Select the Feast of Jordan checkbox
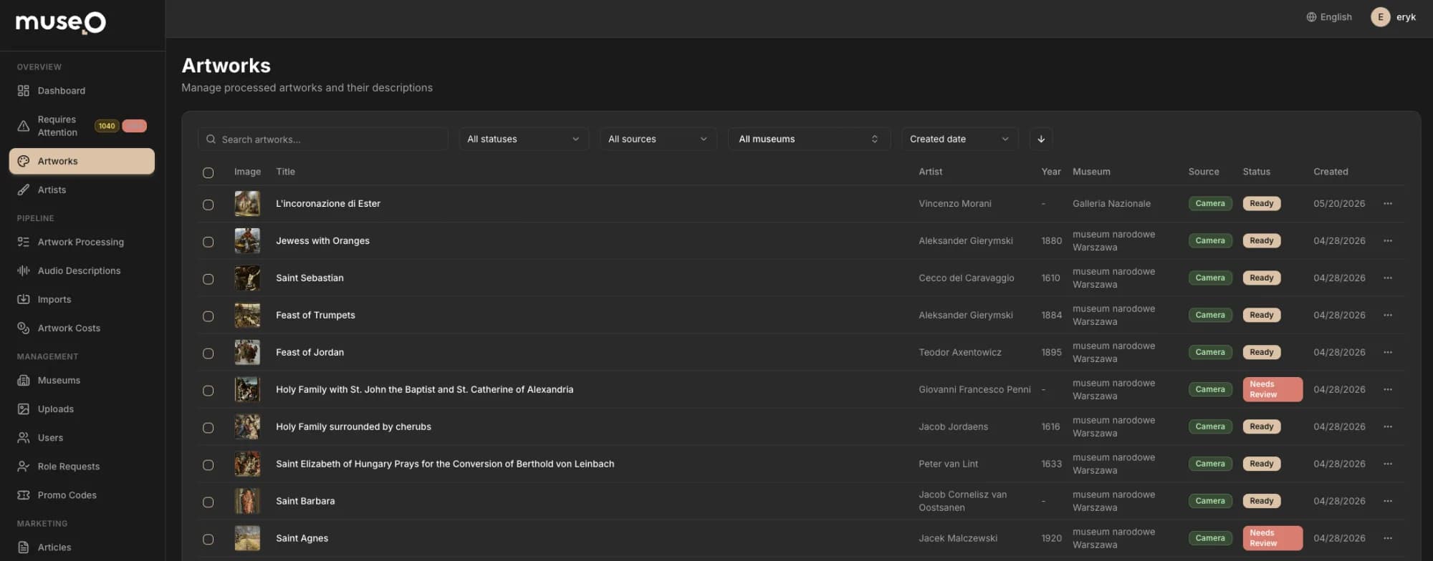 [208, 353]
